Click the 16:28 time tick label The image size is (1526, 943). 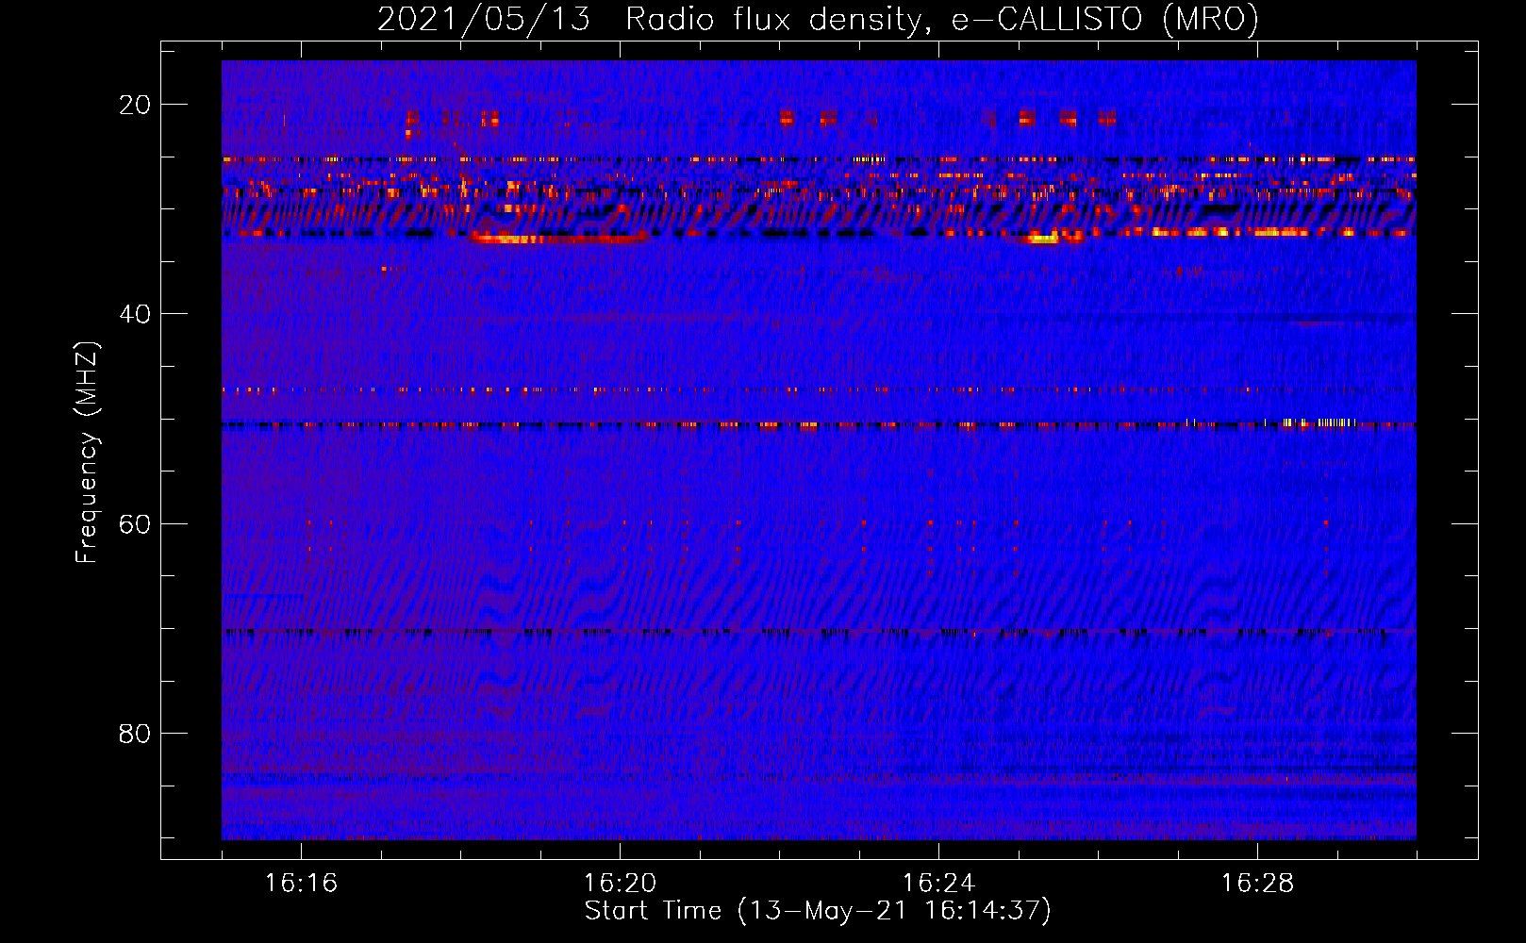(x=1257, y=883)
